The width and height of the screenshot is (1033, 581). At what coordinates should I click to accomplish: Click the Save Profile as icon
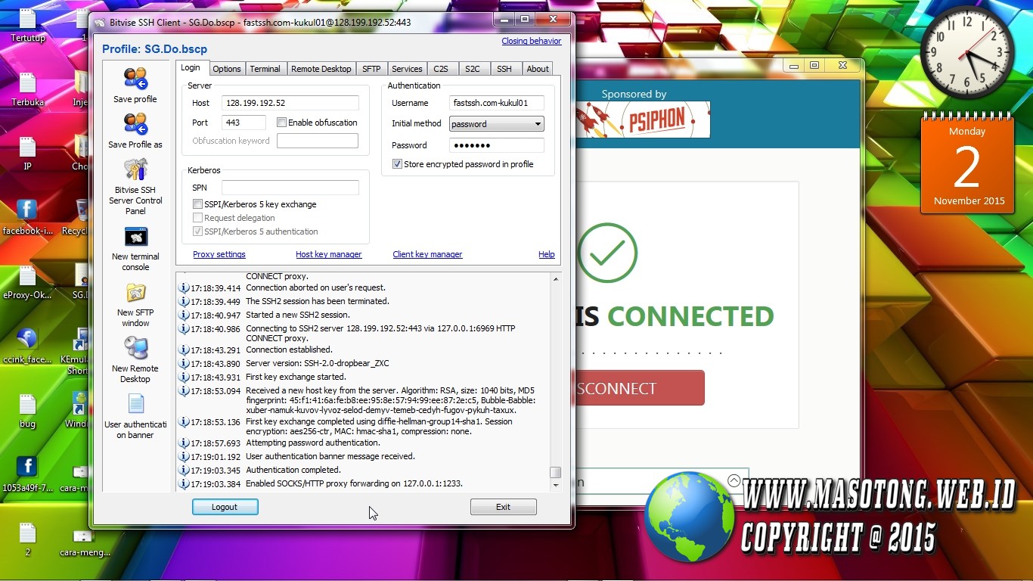click(x=135, y=124)
